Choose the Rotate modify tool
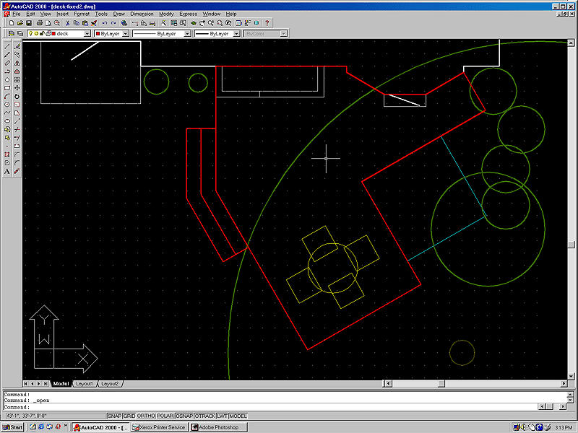Viewport: 578px width, 433px height. [17, 96]
